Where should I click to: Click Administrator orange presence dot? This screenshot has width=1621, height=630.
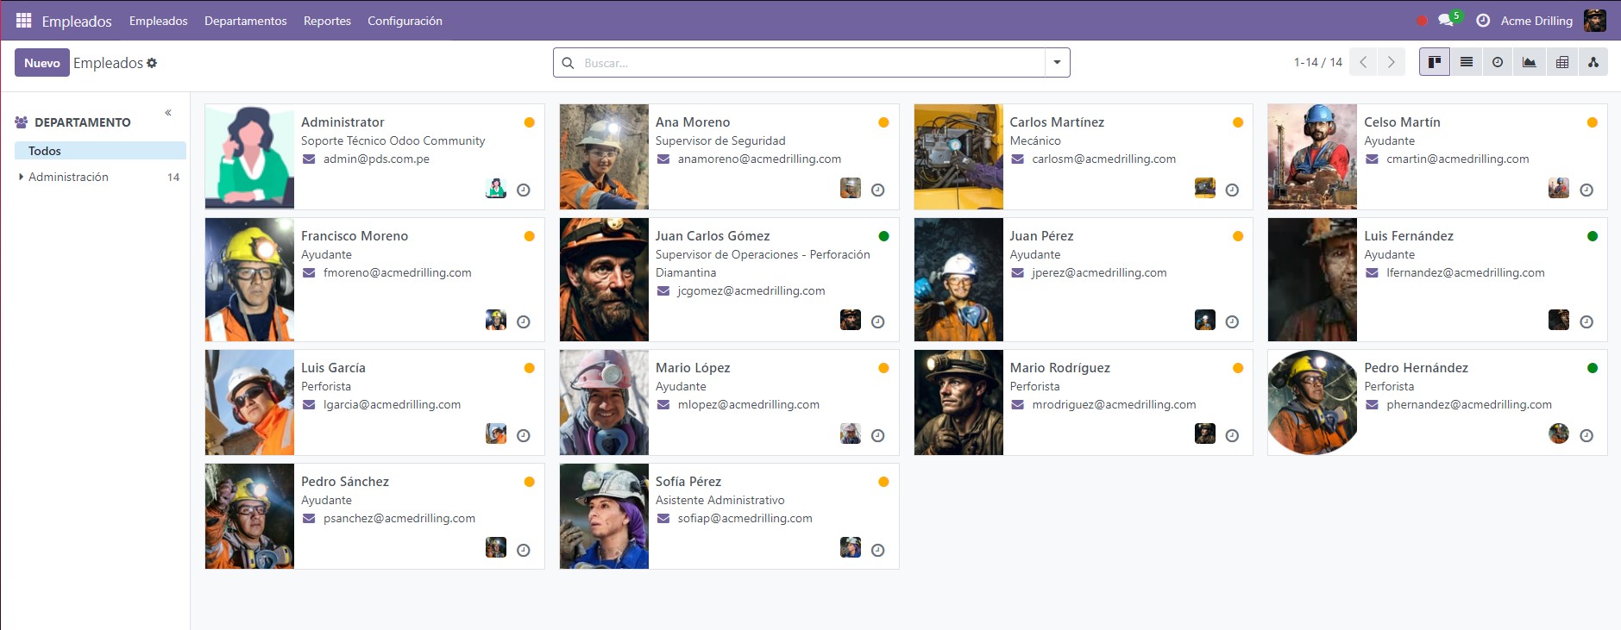(x=530, y=122)
